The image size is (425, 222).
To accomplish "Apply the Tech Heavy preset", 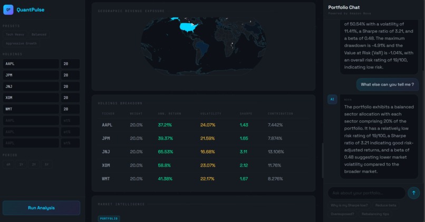I will [15, 34].
